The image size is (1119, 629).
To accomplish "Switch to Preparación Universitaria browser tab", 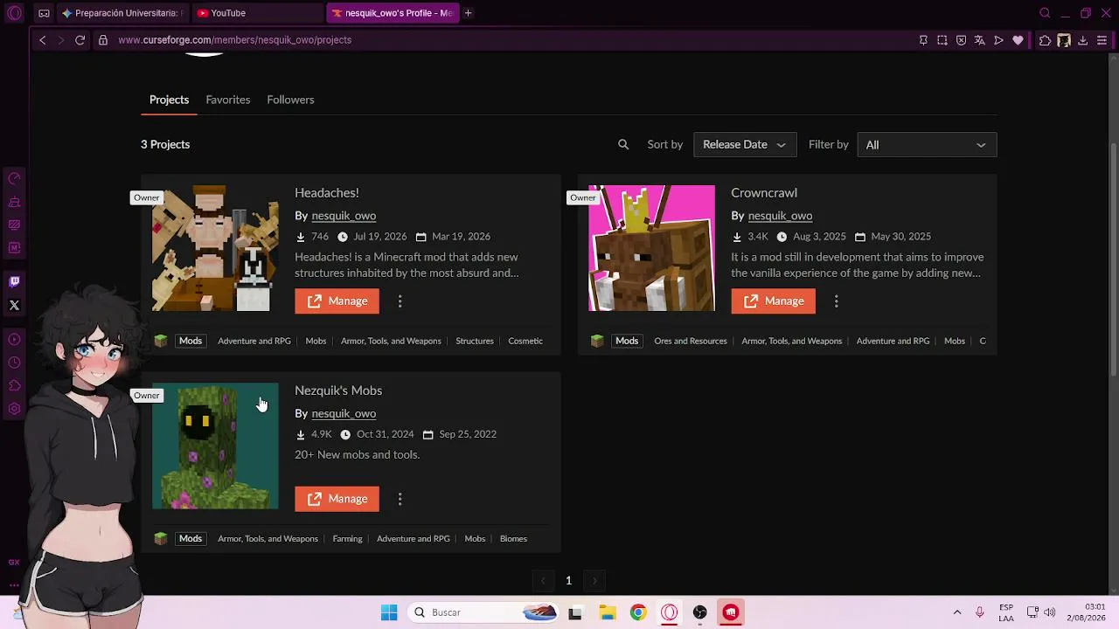I will coord(123,13).
